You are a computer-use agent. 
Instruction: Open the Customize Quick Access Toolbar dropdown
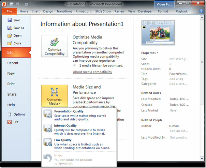pos(32,4)
